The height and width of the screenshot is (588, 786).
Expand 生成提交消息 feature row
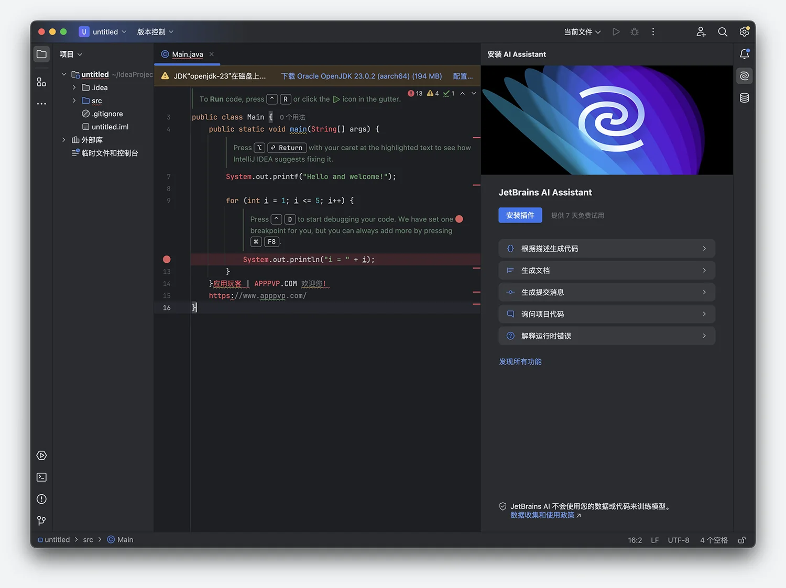(x=607, y=292)
